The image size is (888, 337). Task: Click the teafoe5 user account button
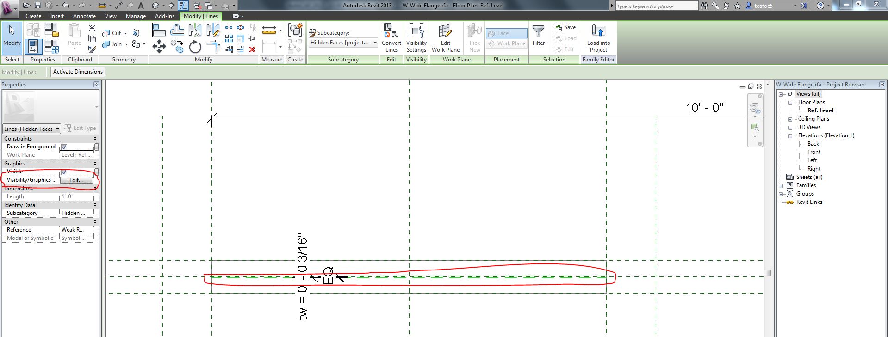pos(760,6)
